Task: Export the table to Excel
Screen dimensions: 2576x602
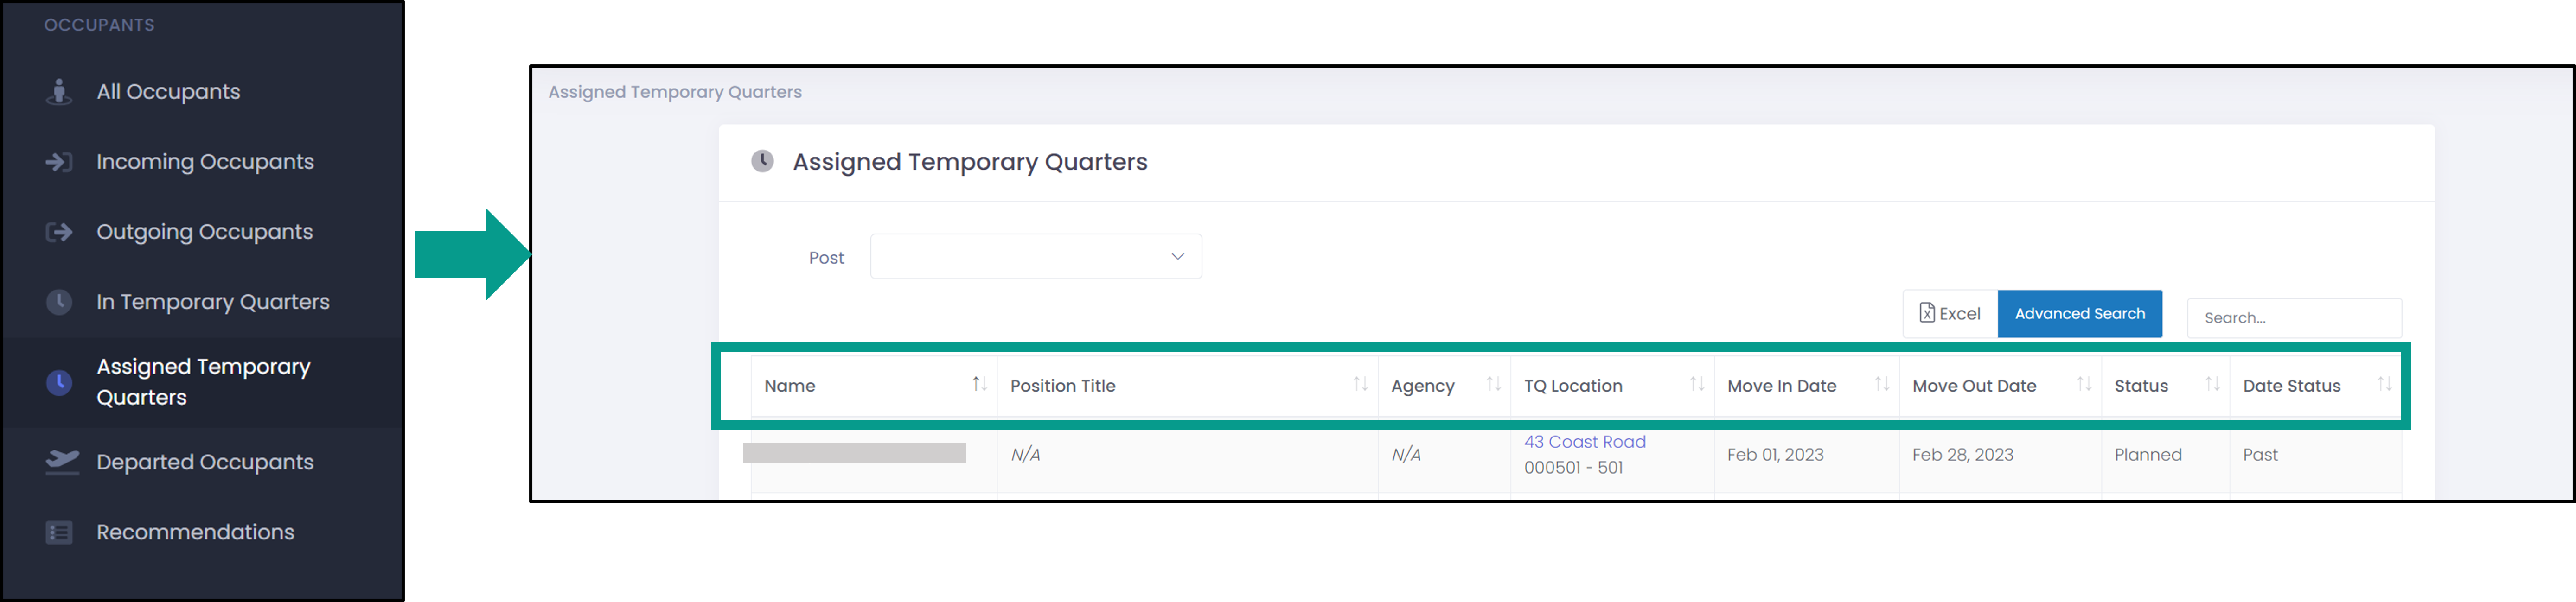Action: click(x=1949, y=314)
